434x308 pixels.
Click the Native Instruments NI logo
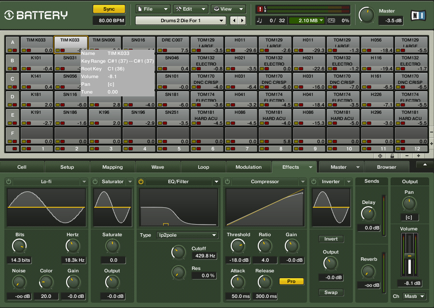[418, 15]
